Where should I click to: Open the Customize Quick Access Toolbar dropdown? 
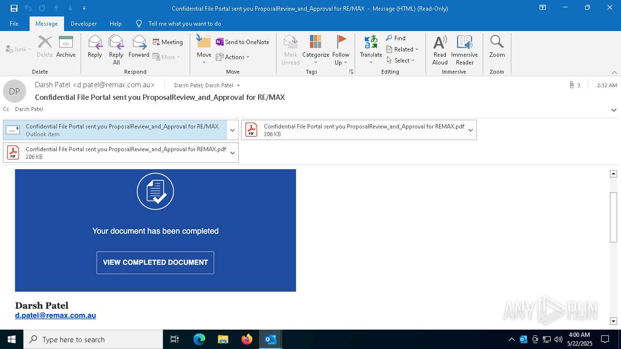click(x=84, y=8)
